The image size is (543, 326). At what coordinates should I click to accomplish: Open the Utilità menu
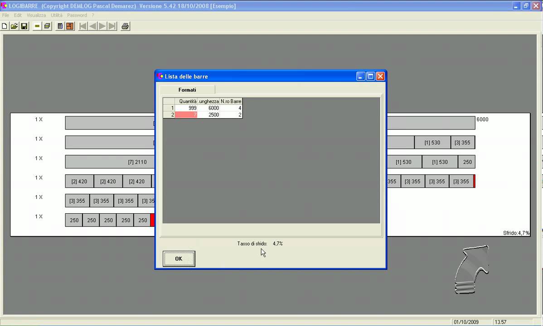tap(57, 15)
